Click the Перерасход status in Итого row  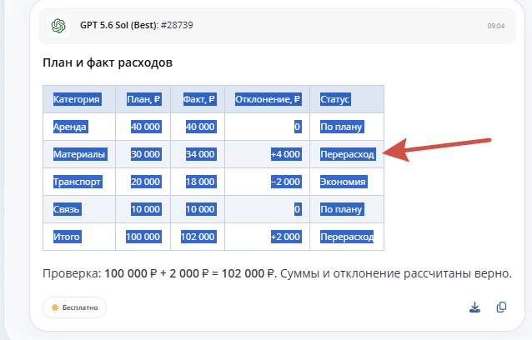(x=347, y=237)
